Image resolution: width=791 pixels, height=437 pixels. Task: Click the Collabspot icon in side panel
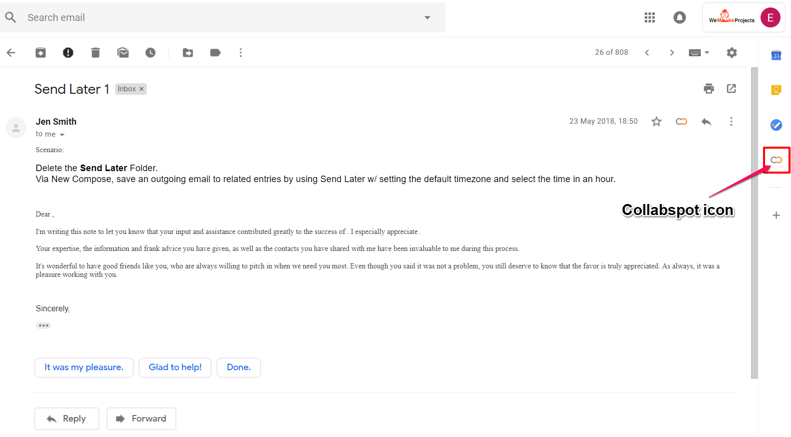click(776, 160)
